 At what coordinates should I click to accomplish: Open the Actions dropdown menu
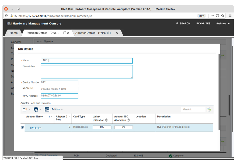click(x=57, y=109)
